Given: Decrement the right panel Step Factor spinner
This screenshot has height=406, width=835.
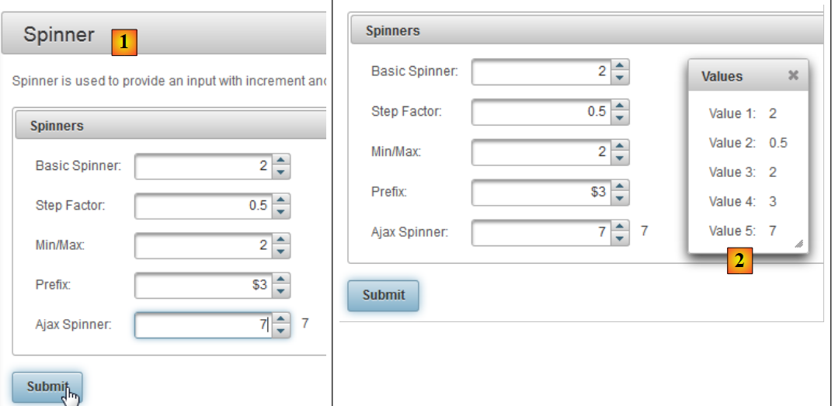Looking at the screenshot, I should [x=619, y=118].
